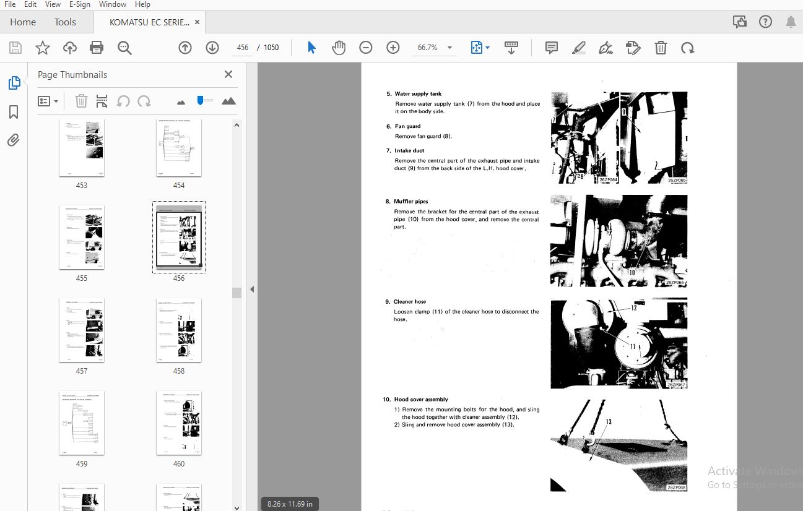
Task: Open Page Thumbnails sidebar icon
Action: pyautogui.click(x=14, y=82)
